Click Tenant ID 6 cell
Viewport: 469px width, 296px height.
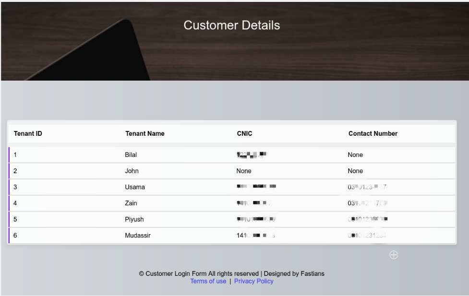pos(15,236)
